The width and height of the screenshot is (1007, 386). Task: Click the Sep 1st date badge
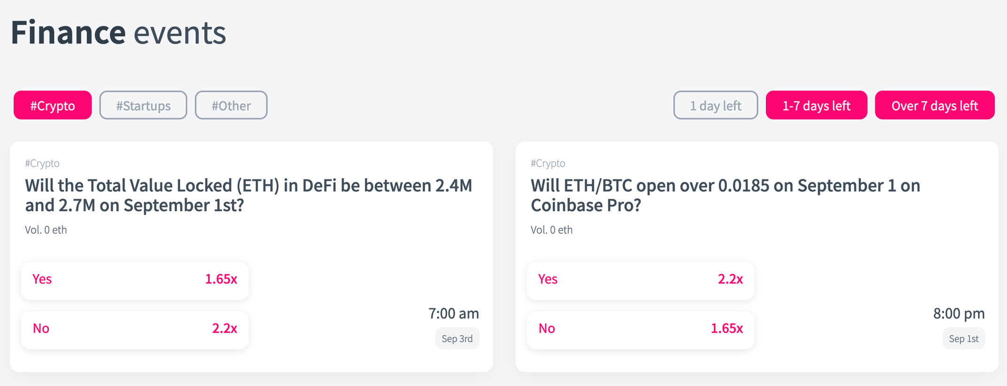click(x=964, y=339)
